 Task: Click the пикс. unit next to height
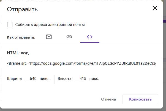(94, 79)
